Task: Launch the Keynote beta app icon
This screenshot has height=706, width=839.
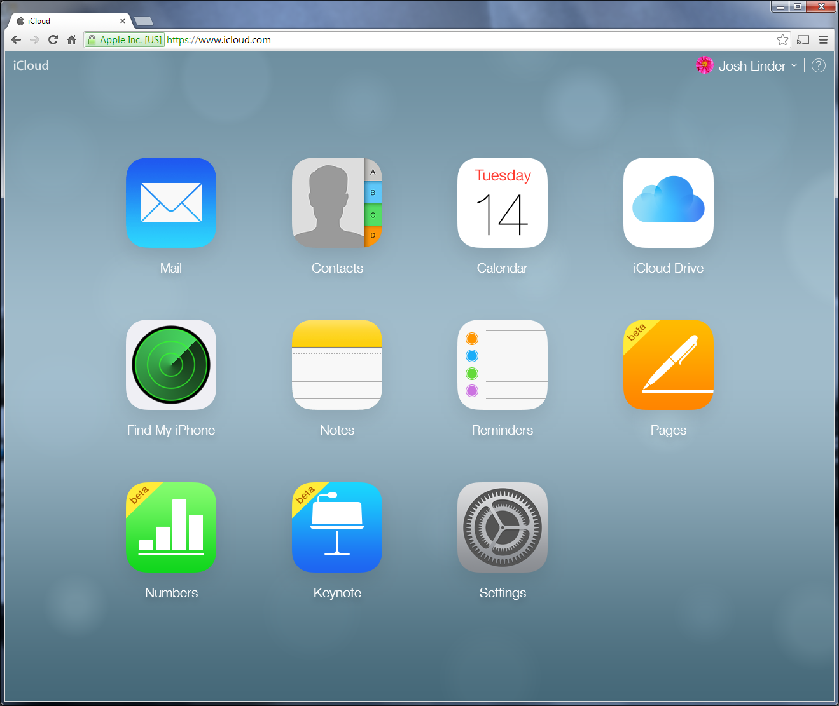Action: click(337, 527)
